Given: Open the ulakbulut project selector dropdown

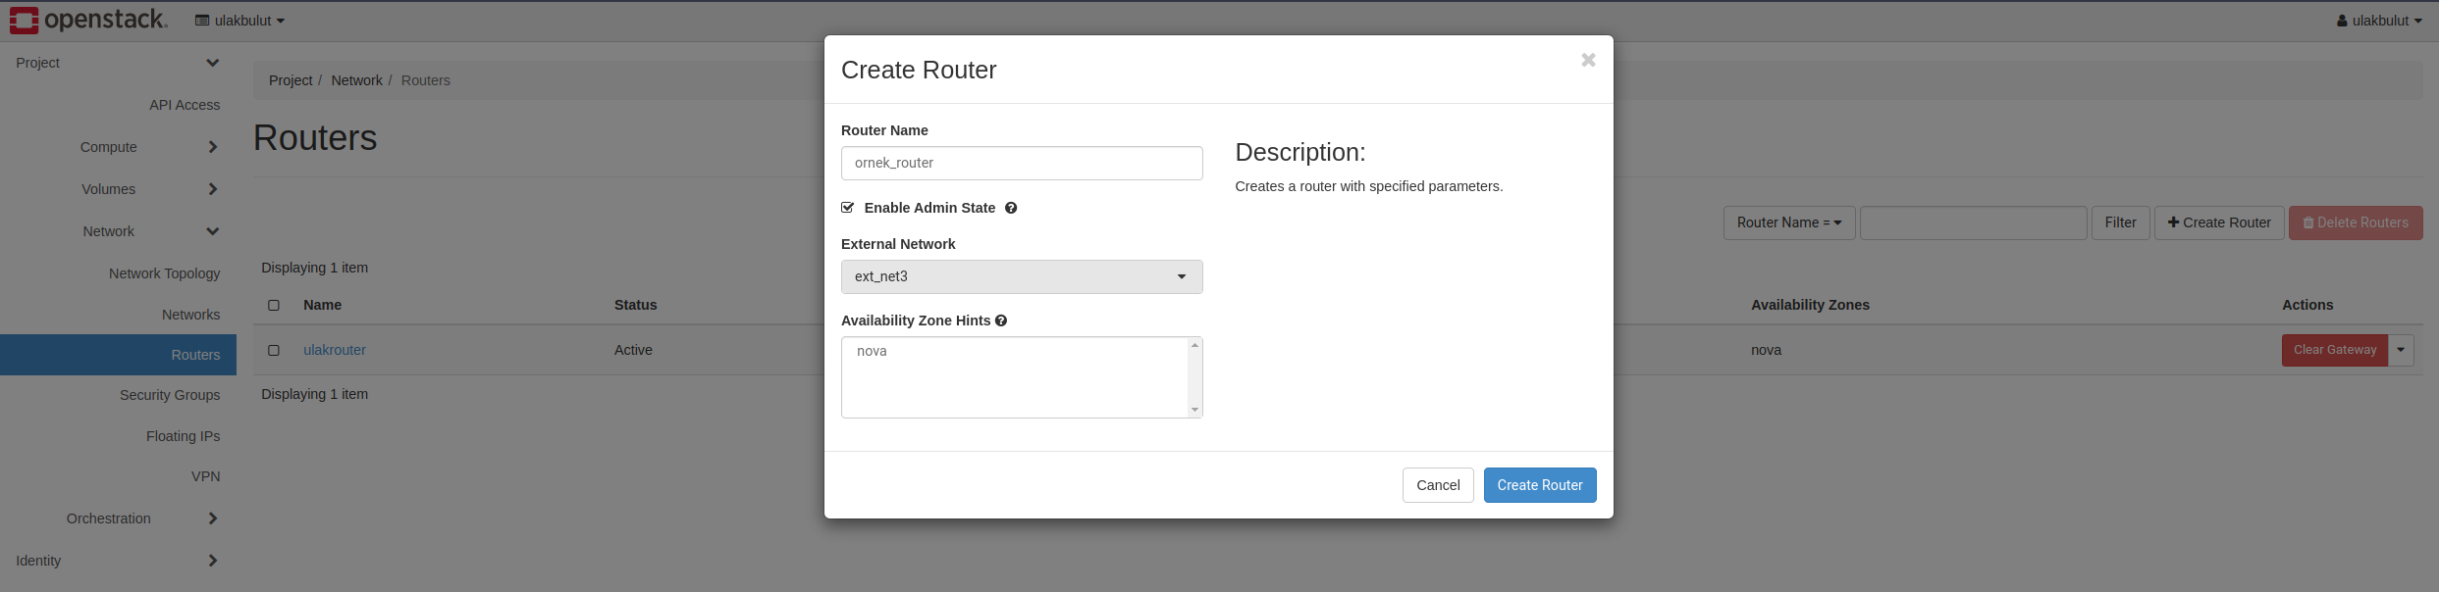Looking at the screenshot, I should pyautogui.click(x=239, y=21).
